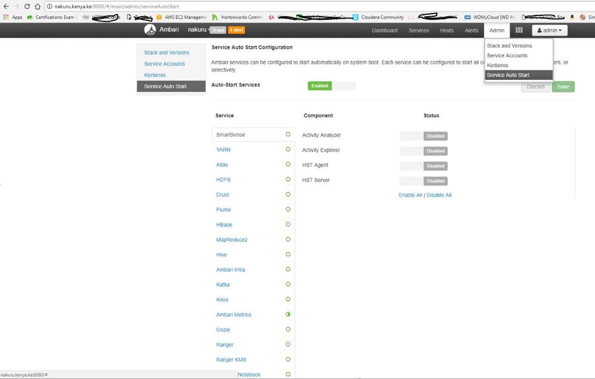Open Apps shortcut in bookmarks bar
This screenshot has height=379, width=595.
[x=13, y=17]
